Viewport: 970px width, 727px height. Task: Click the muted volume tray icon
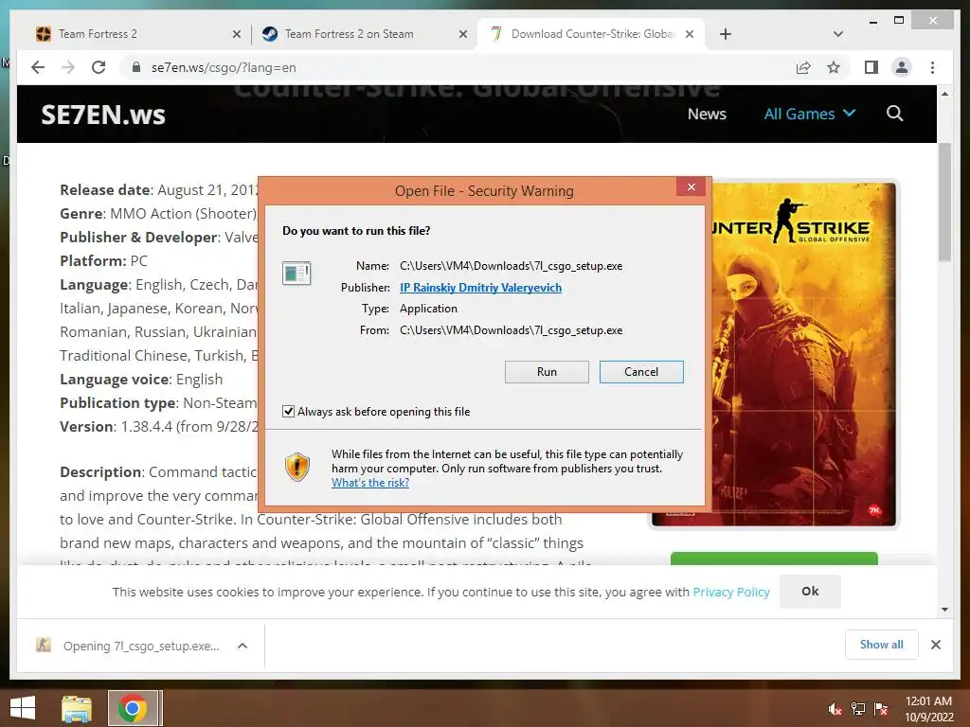(x=835, y=709)
